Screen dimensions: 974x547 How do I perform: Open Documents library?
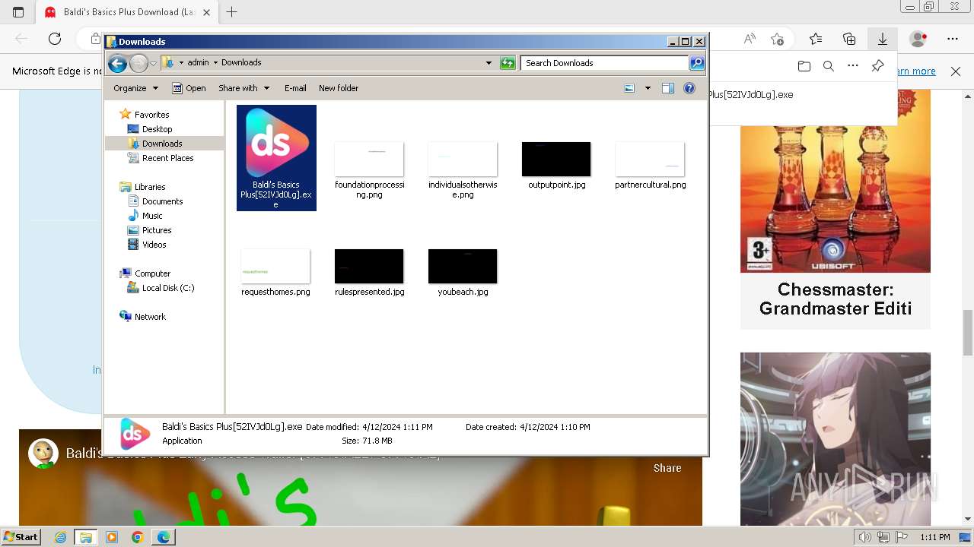pyautogui.click(x=162, y=201)
